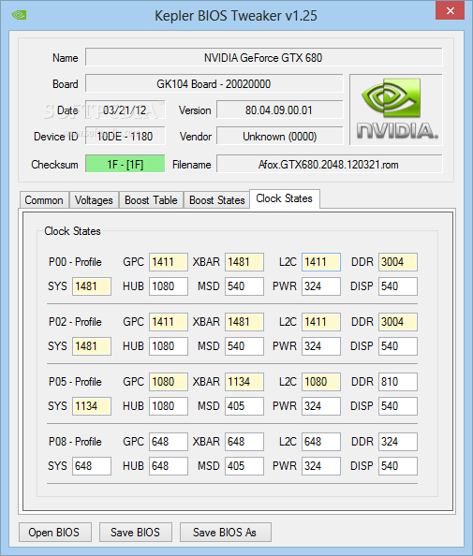The image size is (473, 556).
Task: Edit the P00 profile XBAR clock field
Action: point(244,262)
